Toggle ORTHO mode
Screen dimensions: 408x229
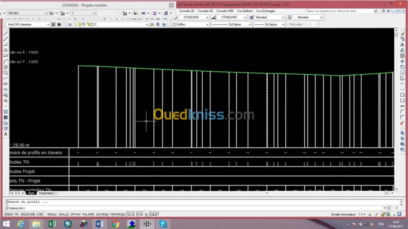(75, 214)
